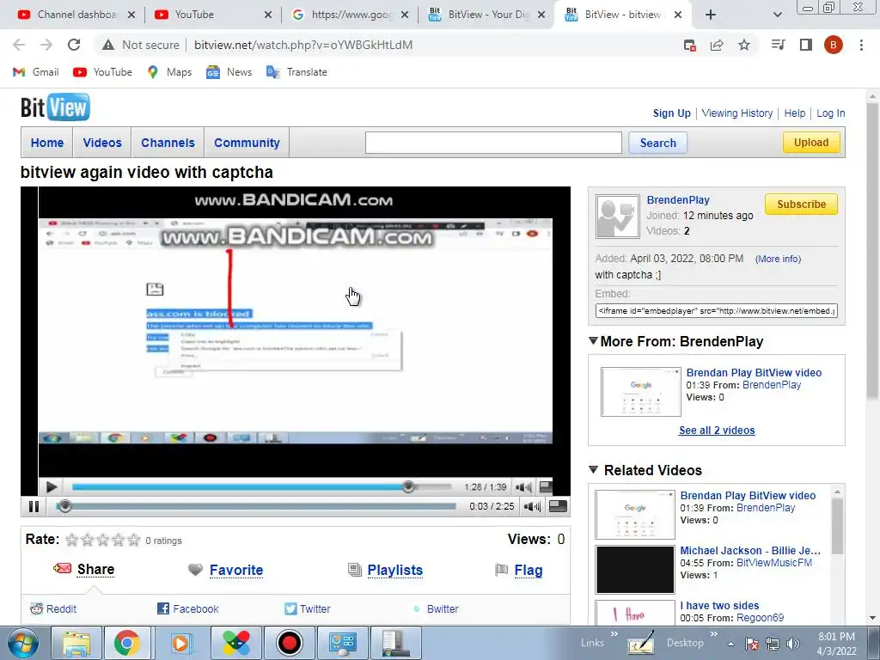Open the tab search dropdown arrow

click(x=777, y=15)
